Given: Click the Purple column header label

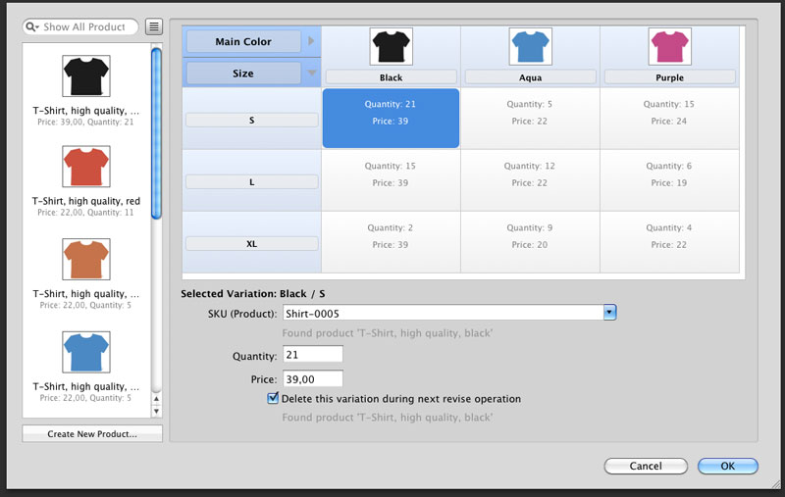Looking at the screenshot, I should pos(670,77).
